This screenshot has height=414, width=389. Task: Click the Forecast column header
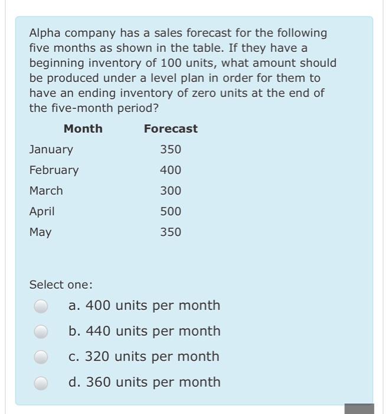(x=171, y=129)
